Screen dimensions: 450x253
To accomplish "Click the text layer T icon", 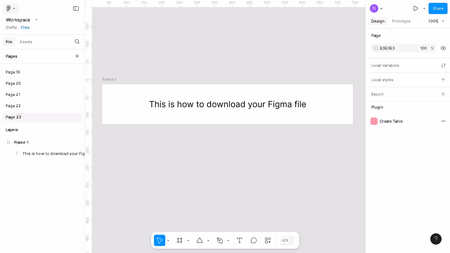I will click(17, 154).
